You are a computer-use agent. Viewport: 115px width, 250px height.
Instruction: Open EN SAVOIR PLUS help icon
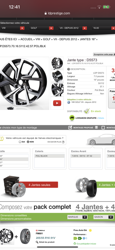[63, 142]
